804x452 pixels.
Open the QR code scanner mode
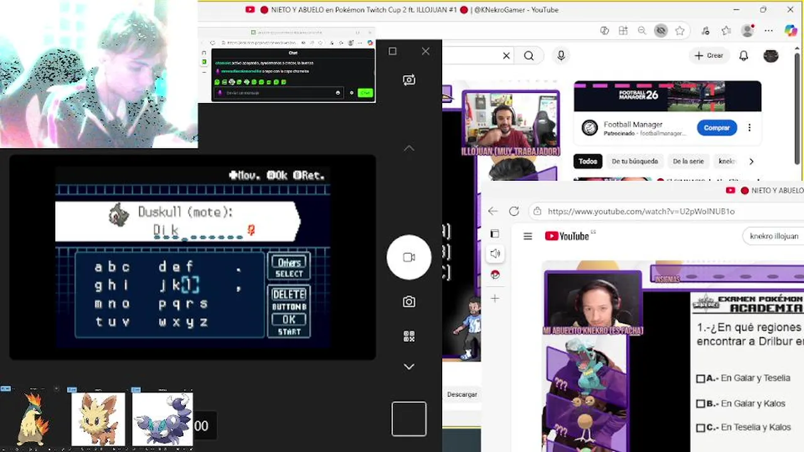point(409,336)
